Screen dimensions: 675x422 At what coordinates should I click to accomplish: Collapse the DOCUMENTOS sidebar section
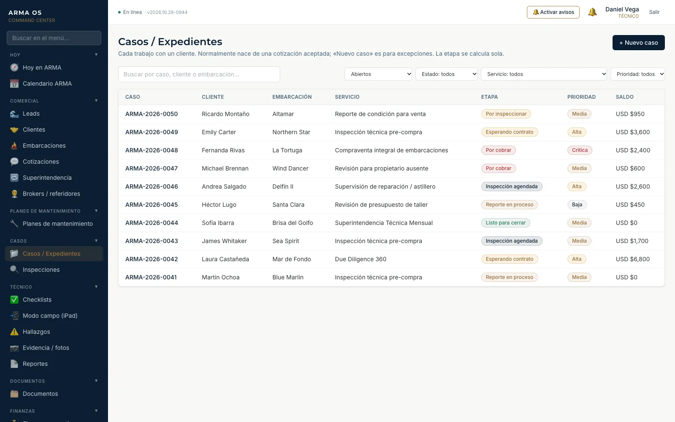coord(96,381)
